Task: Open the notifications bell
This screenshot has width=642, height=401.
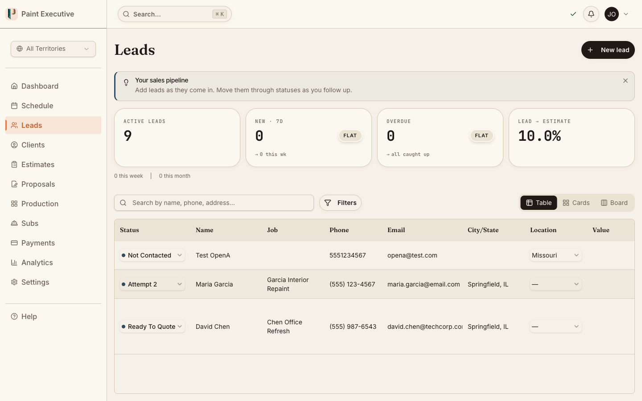Action: tap(591, 14)
